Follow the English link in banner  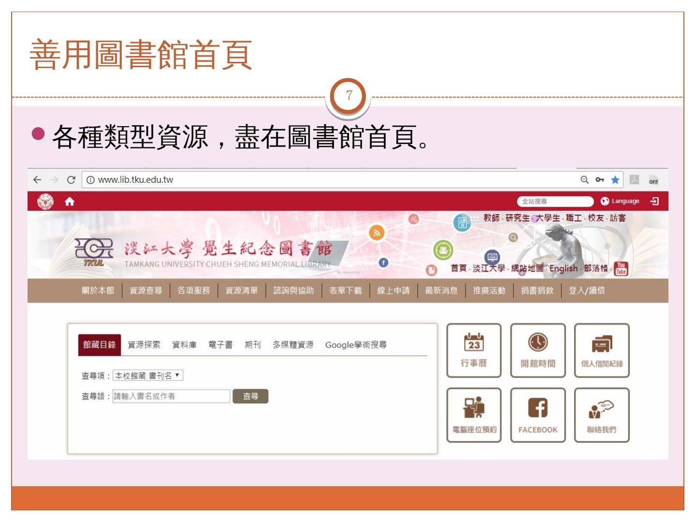coord(563,268)
